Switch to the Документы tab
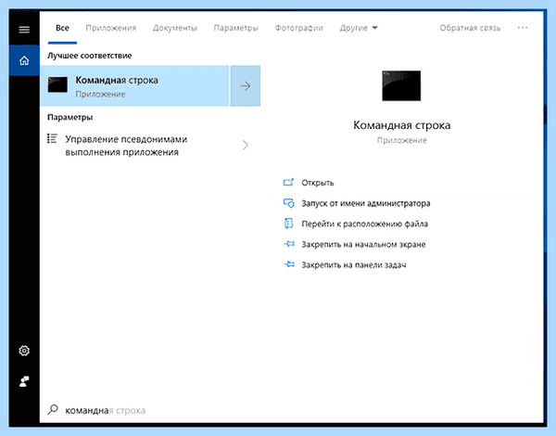Viewport: 556px width, 436px height. click(175, 28)
